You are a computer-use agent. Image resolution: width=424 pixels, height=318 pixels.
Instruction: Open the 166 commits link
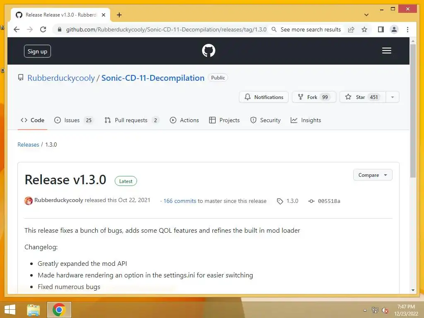180,201
